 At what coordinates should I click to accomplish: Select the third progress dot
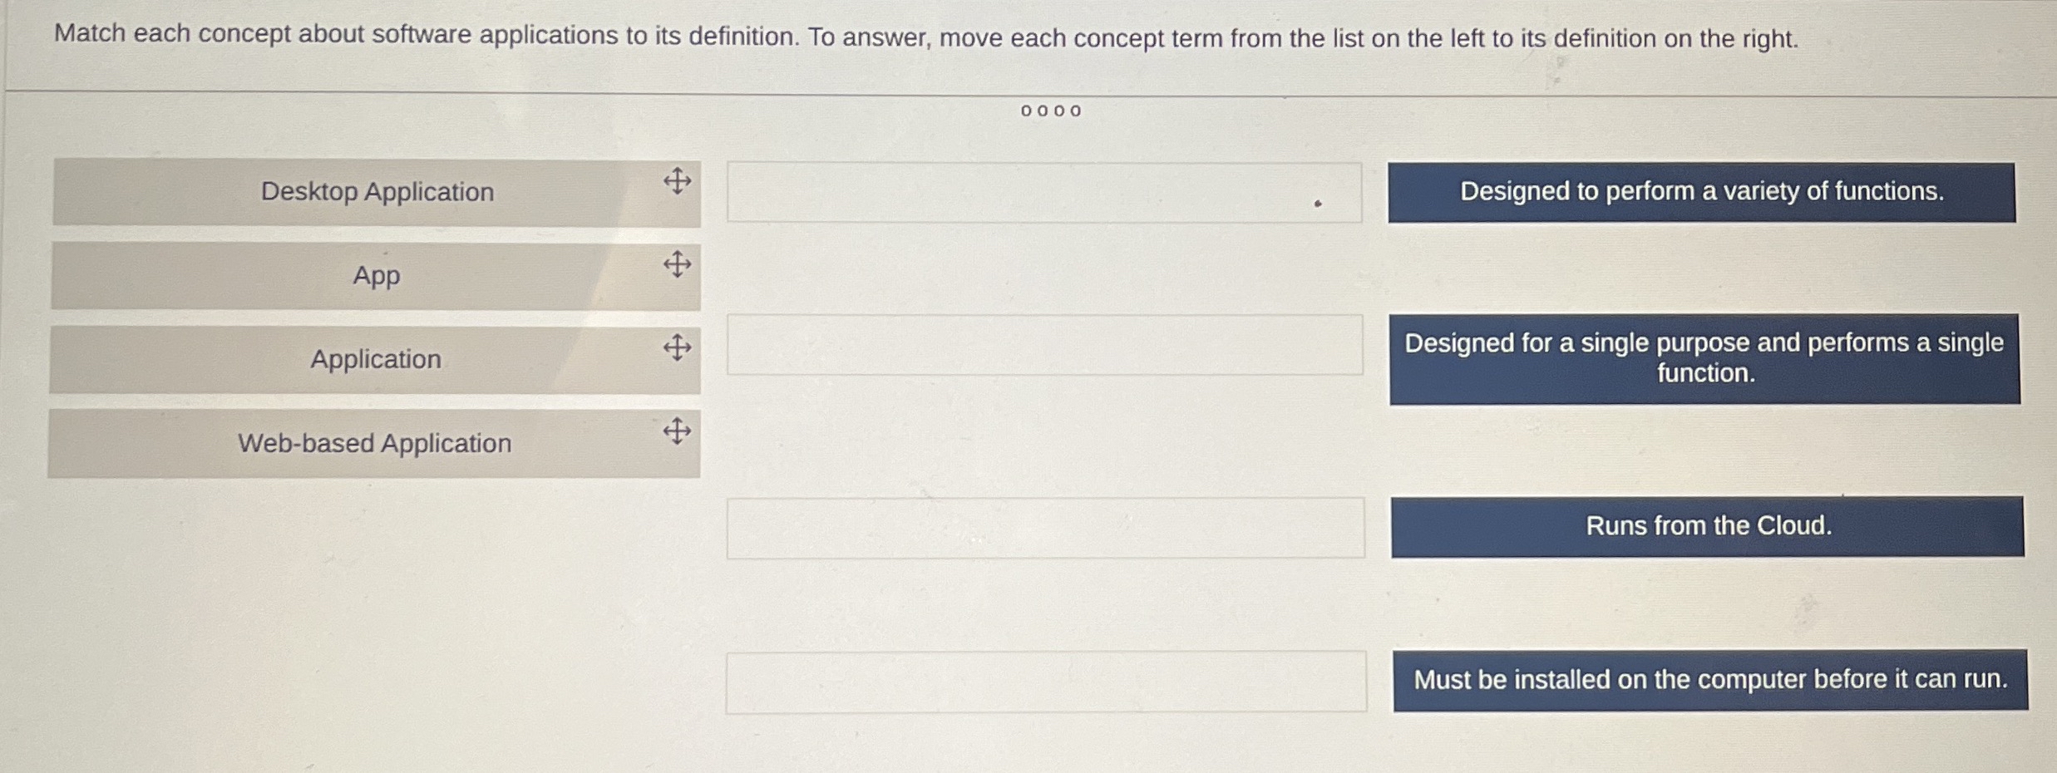click(x=1059, y=111)
